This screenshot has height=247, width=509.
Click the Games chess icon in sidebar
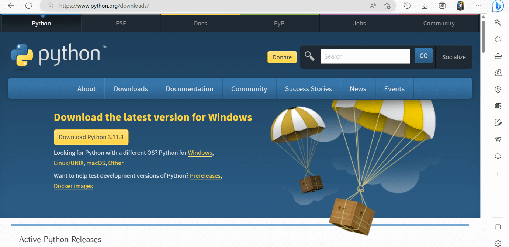(498, 73)
